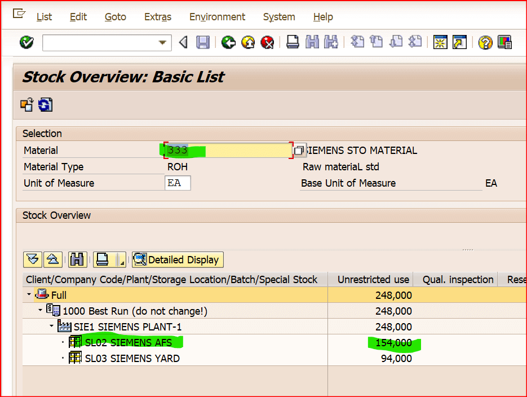Screen dimensions: 527x397
Task: Click the red Cancel icon
Action: [x=268, y=43]
